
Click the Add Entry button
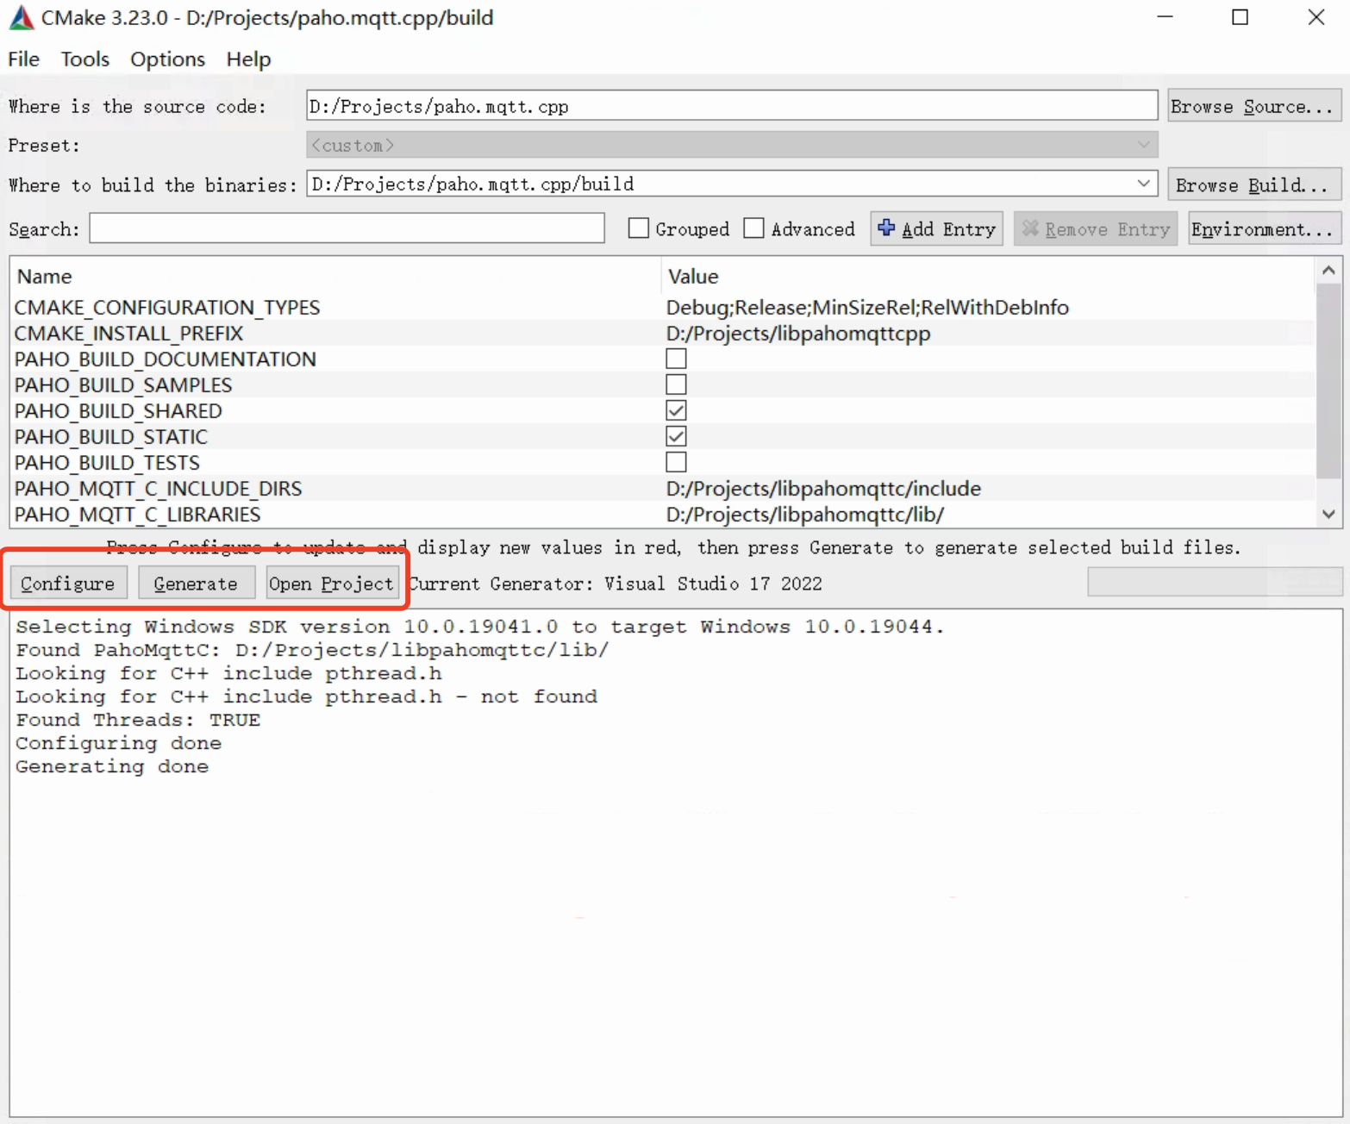pyautogui.click(x=936, y=228)
